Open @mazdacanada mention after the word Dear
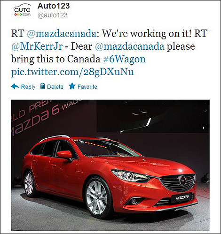The image size is (221, 234). pos(130,46)
